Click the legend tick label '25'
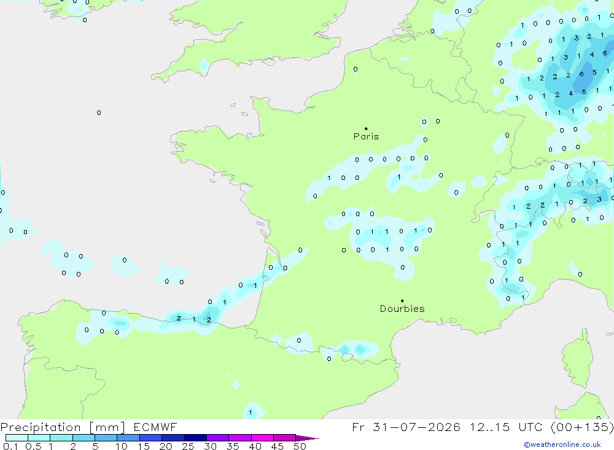 coord(188,446)
